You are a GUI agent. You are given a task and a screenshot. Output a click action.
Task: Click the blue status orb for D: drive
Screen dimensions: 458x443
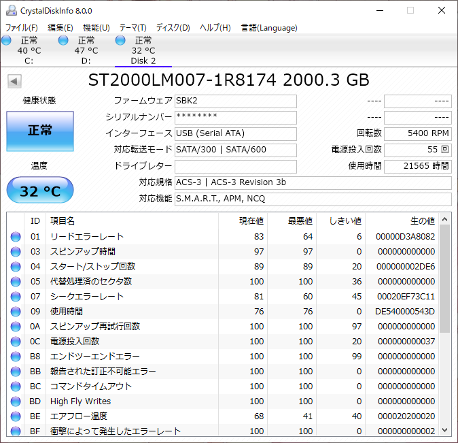[x=63, y=40]
